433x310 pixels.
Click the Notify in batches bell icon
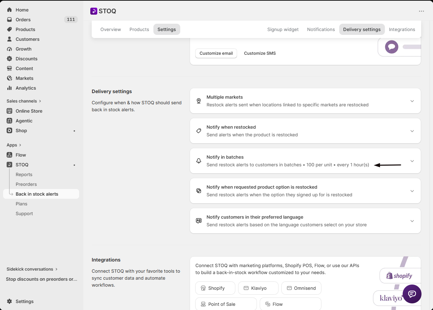pyautogui.click(x=199, y=161)
